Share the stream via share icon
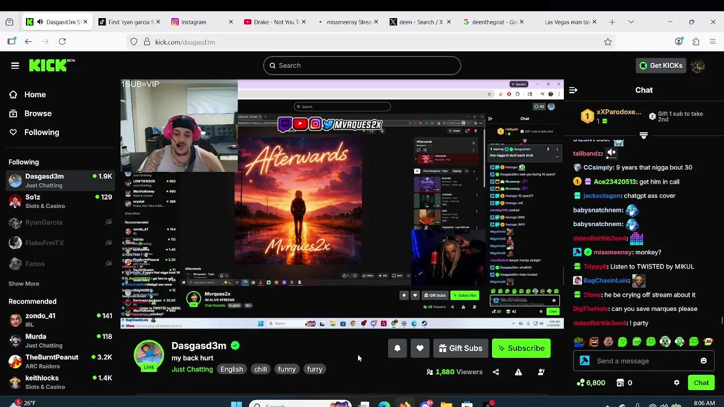The image size is (724, 407). pos(496,372)
